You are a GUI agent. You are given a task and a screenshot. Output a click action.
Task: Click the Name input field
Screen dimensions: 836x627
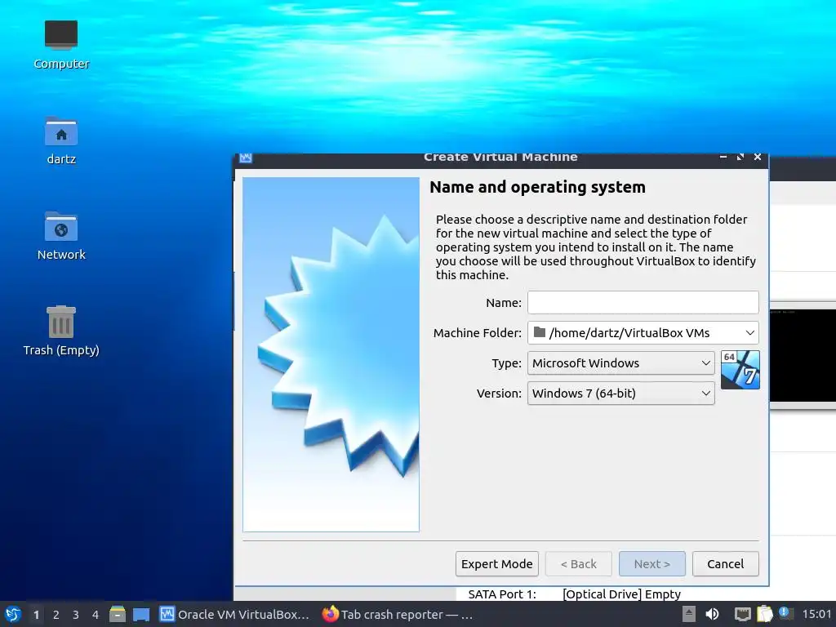(x=643, y=302)
